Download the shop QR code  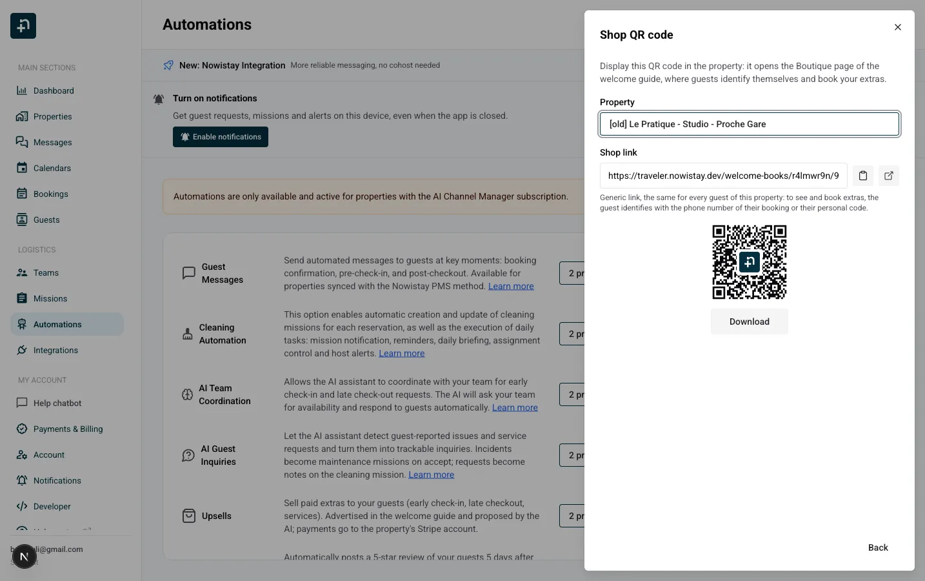point(750,321)
